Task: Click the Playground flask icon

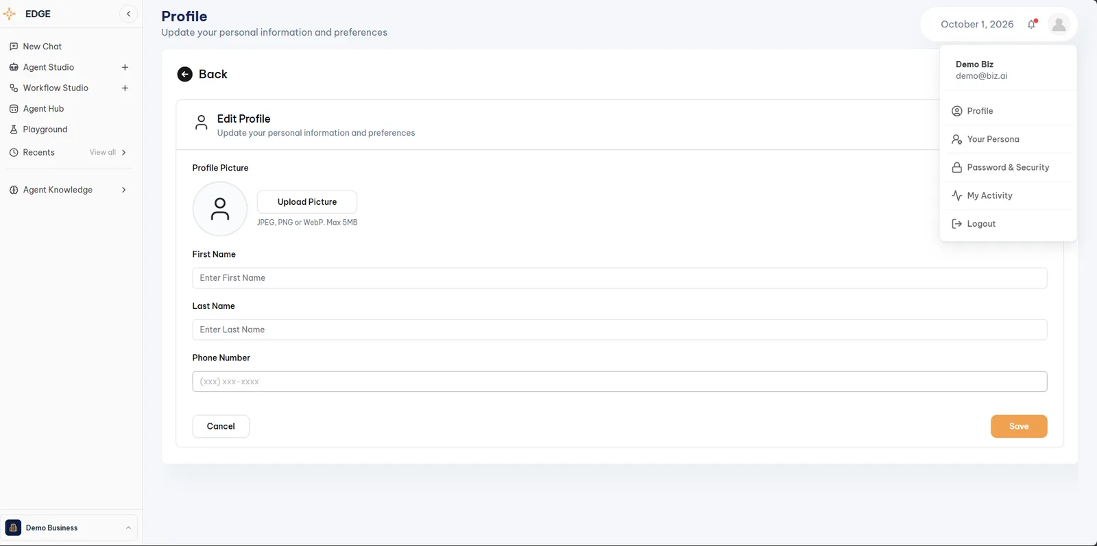Action: pos(14,129)
